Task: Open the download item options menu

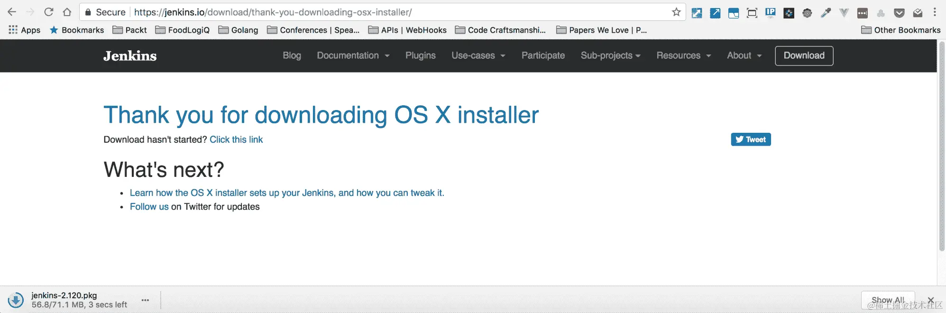Action: [x=145, y=300]
